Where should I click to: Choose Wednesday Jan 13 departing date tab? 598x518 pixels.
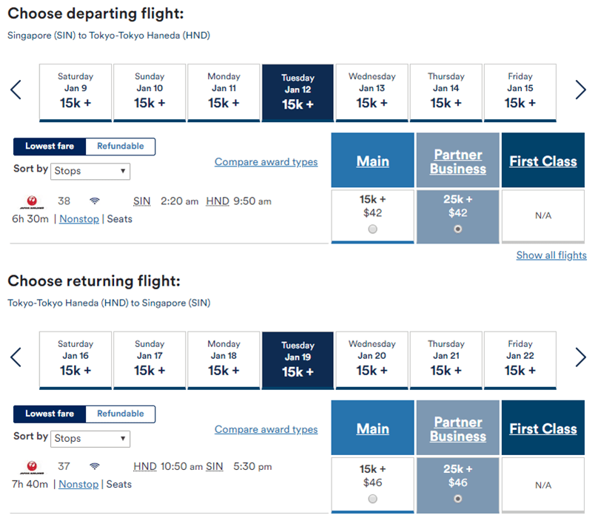[x=372, y=92]
